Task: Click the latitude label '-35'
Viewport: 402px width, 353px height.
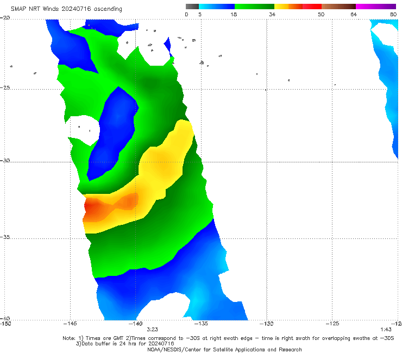Action: (5, 237)
